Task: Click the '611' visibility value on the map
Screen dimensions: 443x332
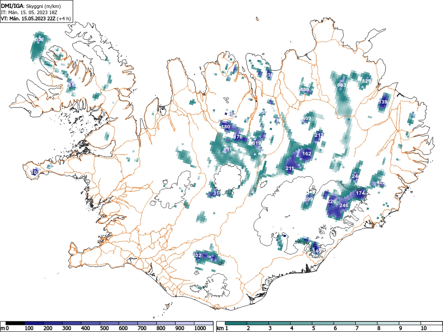Action: pyautogui.click(x=228, y=149)
